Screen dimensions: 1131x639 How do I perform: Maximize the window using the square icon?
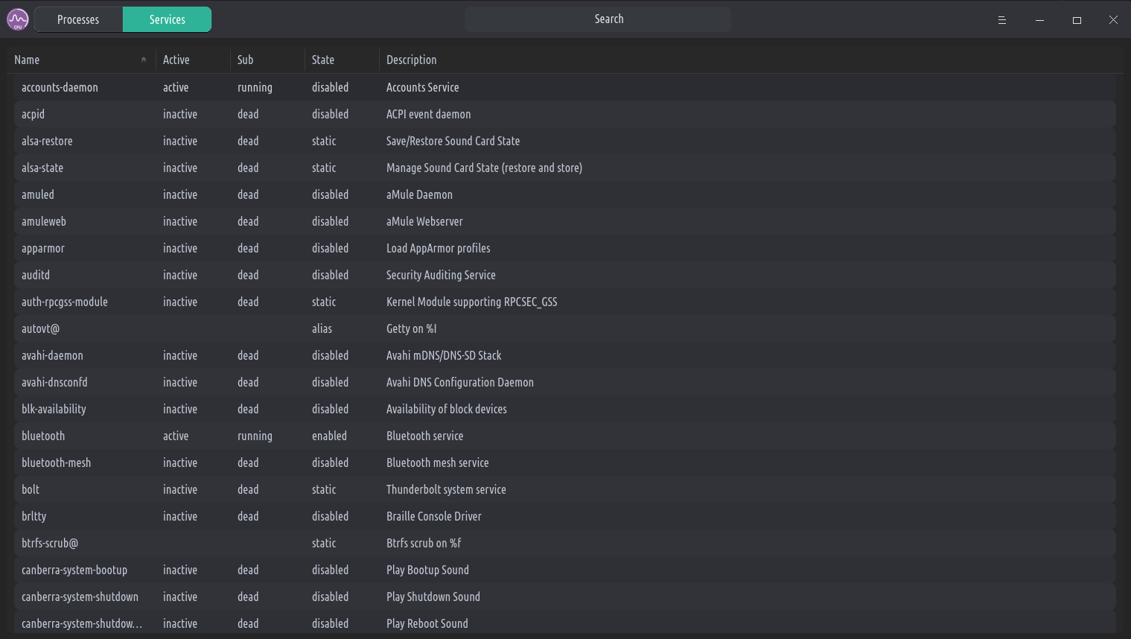pos(1077,20)
